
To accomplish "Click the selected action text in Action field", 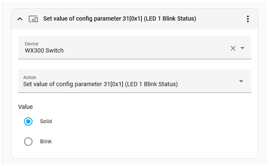I will coord(101,84).
